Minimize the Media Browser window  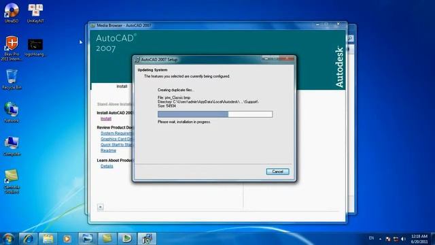(x=318, y=24)
